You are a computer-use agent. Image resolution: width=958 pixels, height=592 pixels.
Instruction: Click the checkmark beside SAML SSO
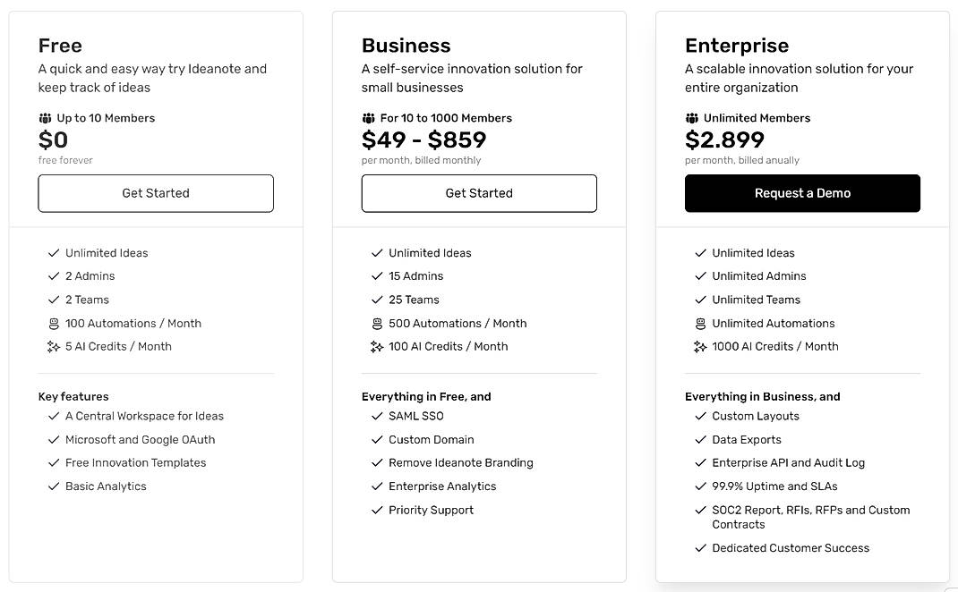pos(376,416)
